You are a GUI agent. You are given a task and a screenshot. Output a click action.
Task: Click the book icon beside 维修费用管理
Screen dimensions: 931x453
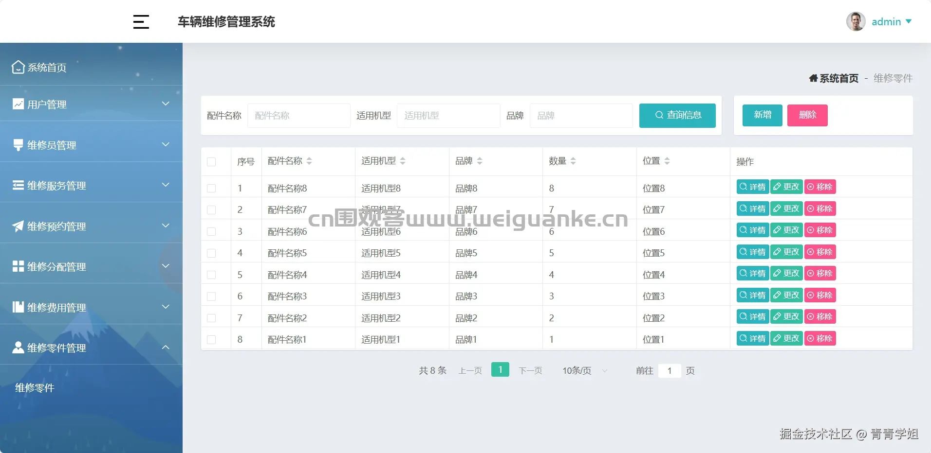pos(18,307)
